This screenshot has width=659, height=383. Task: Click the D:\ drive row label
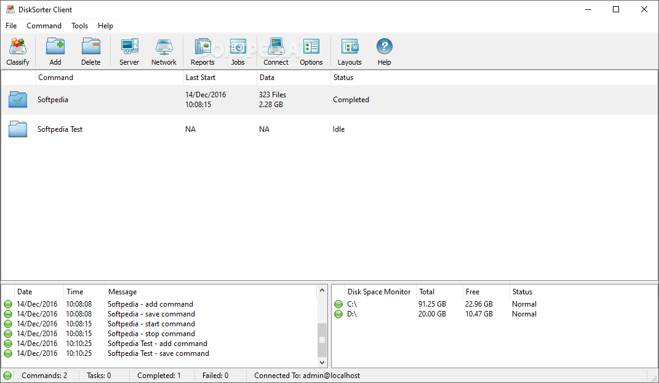(352, 314)
